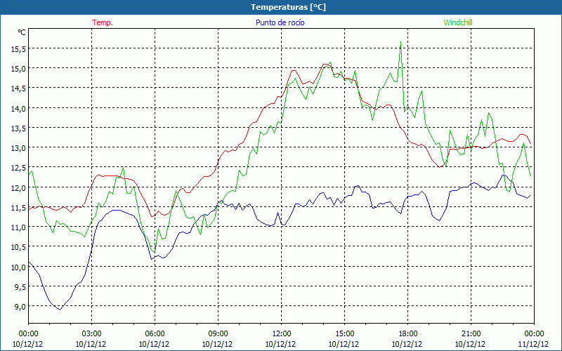Click the 03:00 time label on x-axis
The image size is (562, 351).
(91, 334)
